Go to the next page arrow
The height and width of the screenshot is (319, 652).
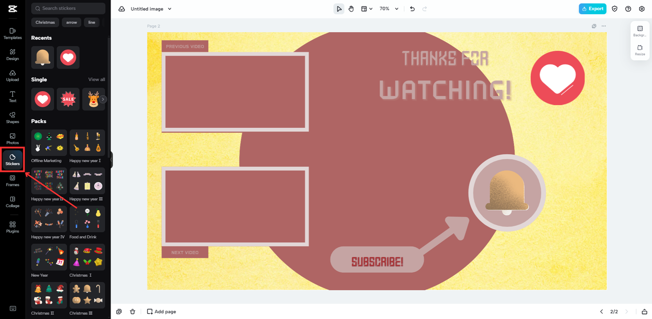tap(627, 311)
